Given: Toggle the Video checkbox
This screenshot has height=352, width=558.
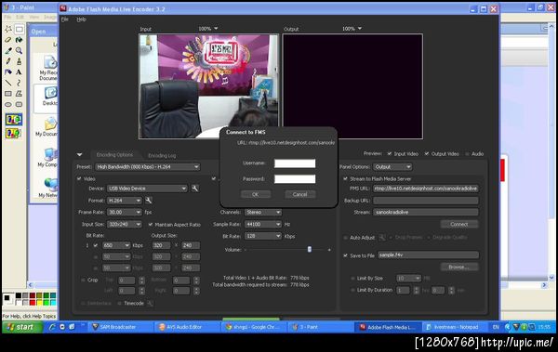Looking at the screenshot, I should point(79,179).
